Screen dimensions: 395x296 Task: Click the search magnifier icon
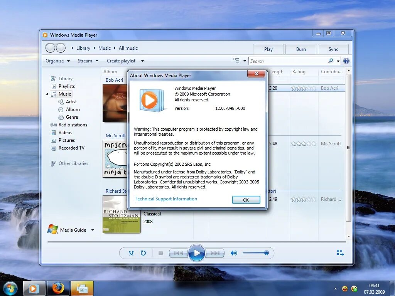[x=331, y=61]
